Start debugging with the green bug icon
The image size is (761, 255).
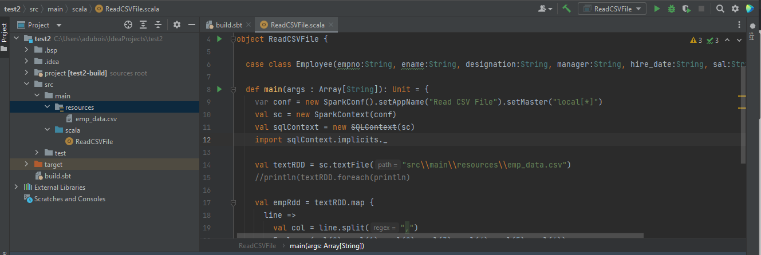(x=672, y=9)
